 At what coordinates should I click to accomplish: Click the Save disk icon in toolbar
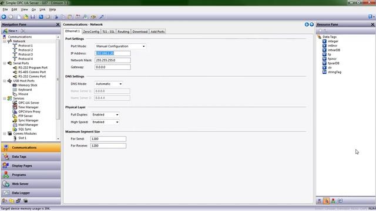pos(33,17)
